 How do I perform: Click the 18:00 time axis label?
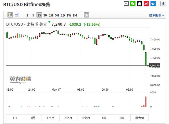(10, 90)
